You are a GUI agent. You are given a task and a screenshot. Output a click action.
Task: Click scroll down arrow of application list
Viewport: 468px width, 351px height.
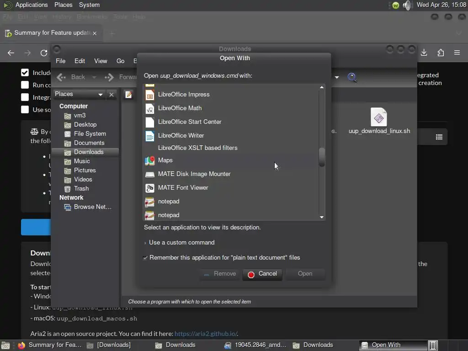point(322,217)
